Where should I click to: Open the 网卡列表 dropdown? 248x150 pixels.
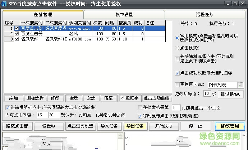coord(240,85)
